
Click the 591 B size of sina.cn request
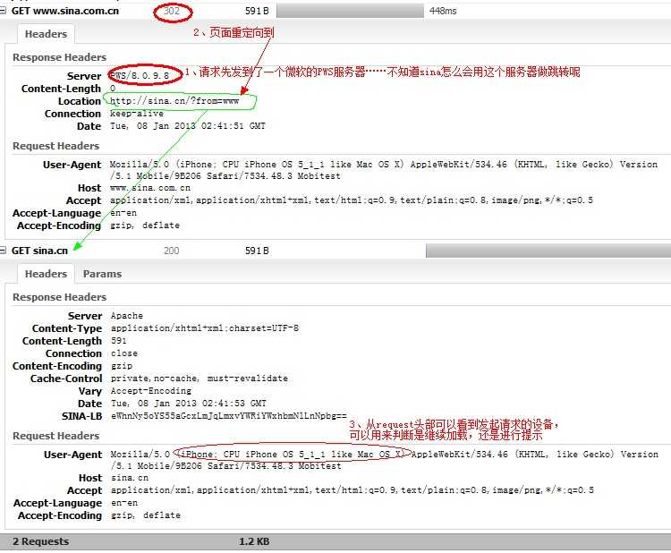coord(257,251)
